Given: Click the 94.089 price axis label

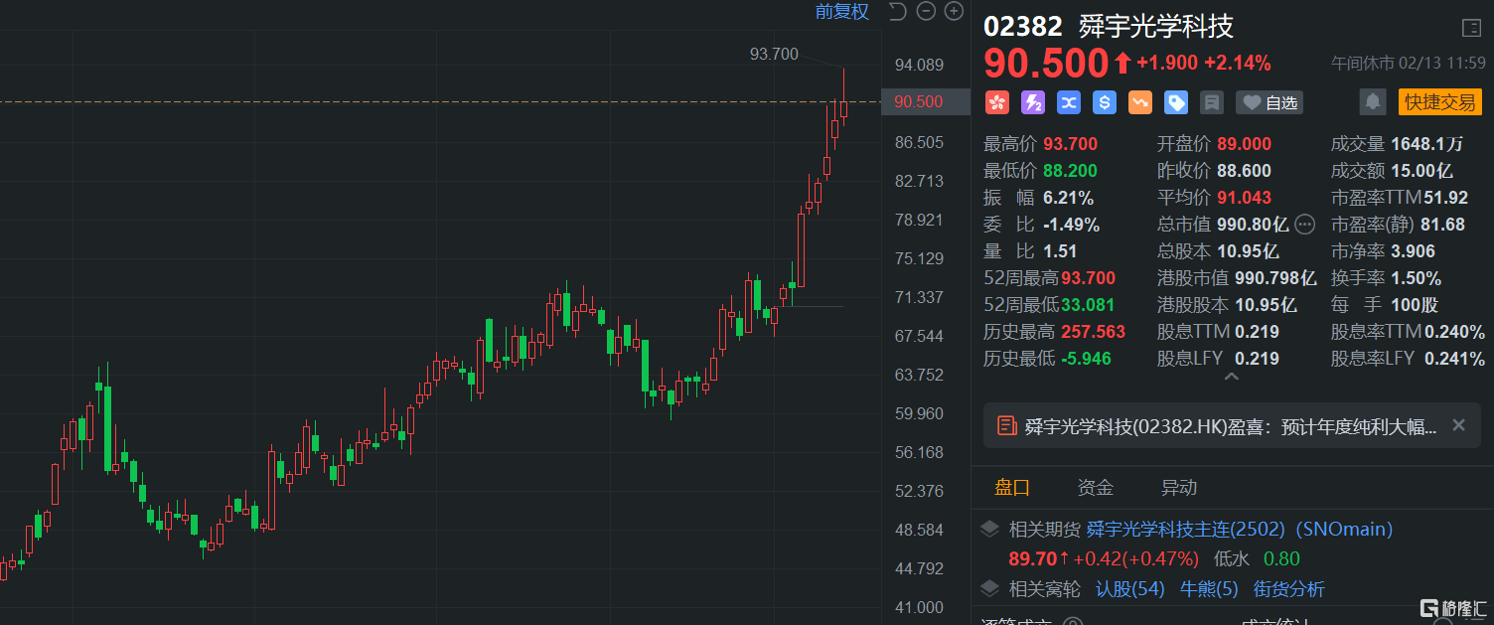Looking at the screenshot, I should coord(918,65).
